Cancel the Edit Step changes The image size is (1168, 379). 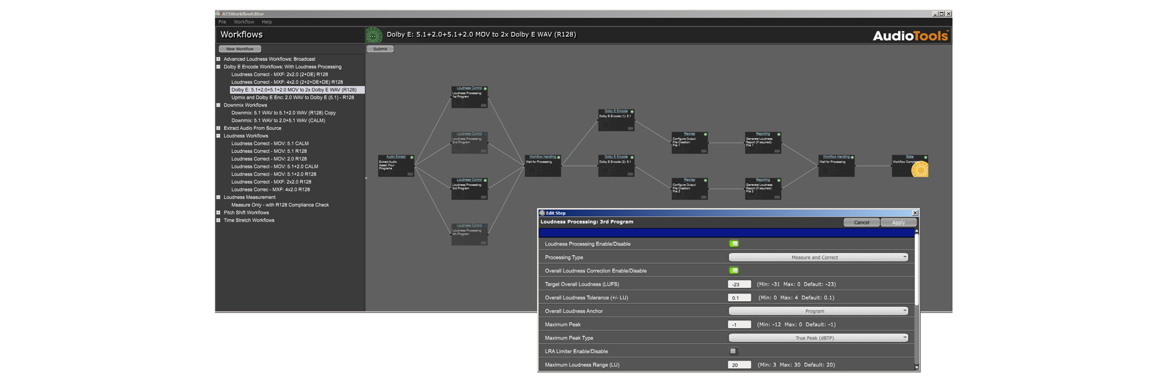pyautogui.click(x=861, y=222)
